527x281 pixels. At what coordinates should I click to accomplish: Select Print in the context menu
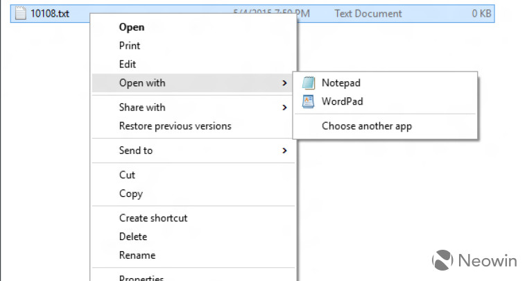click(130, 46)
